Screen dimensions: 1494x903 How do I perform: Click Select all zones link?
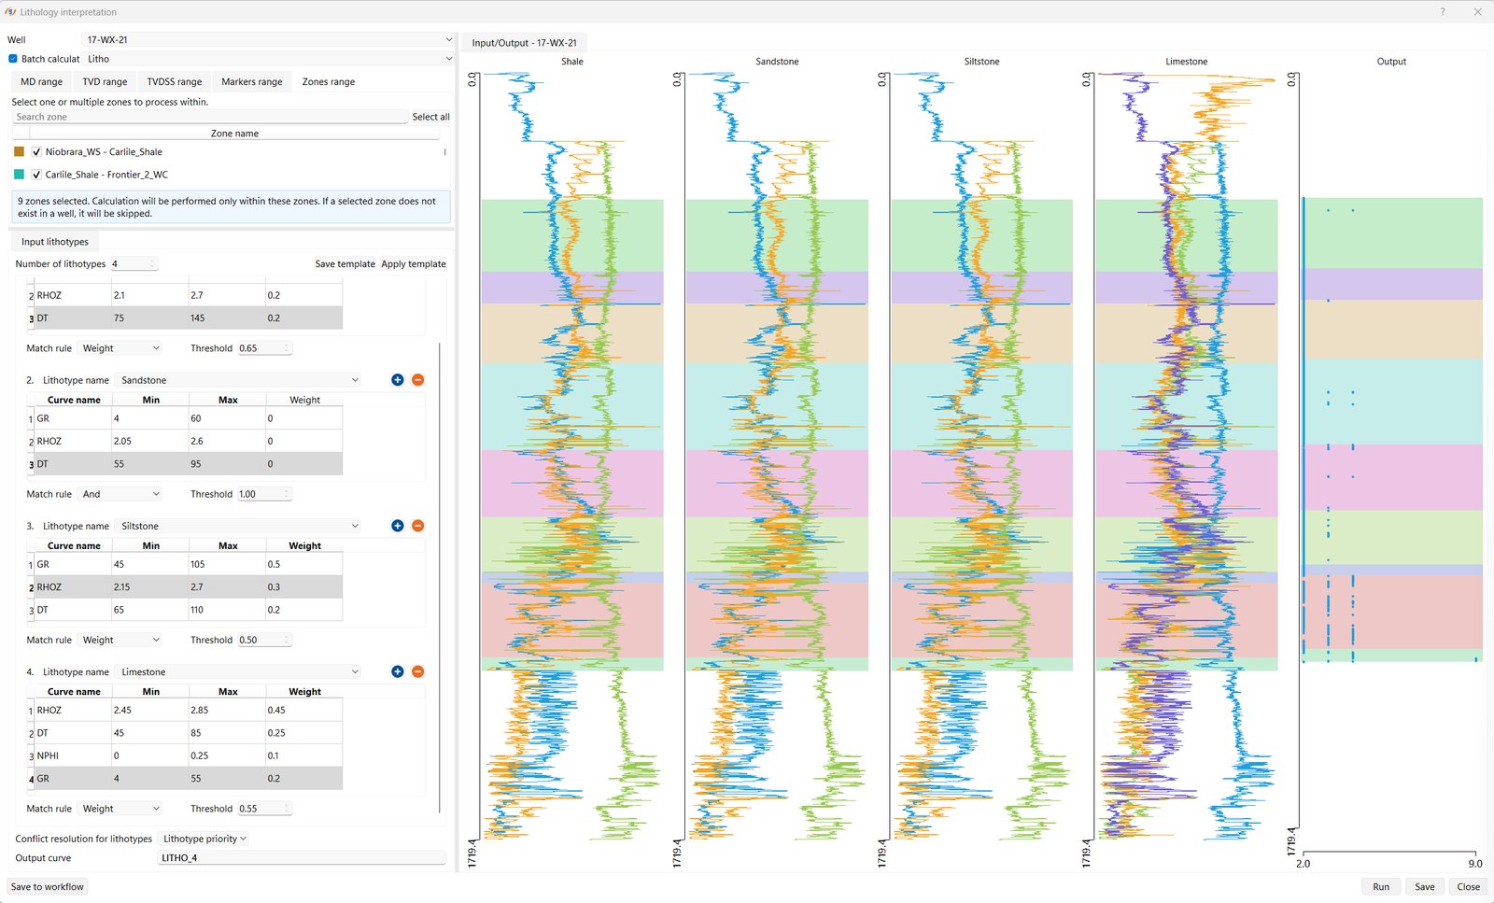(430, 117)
